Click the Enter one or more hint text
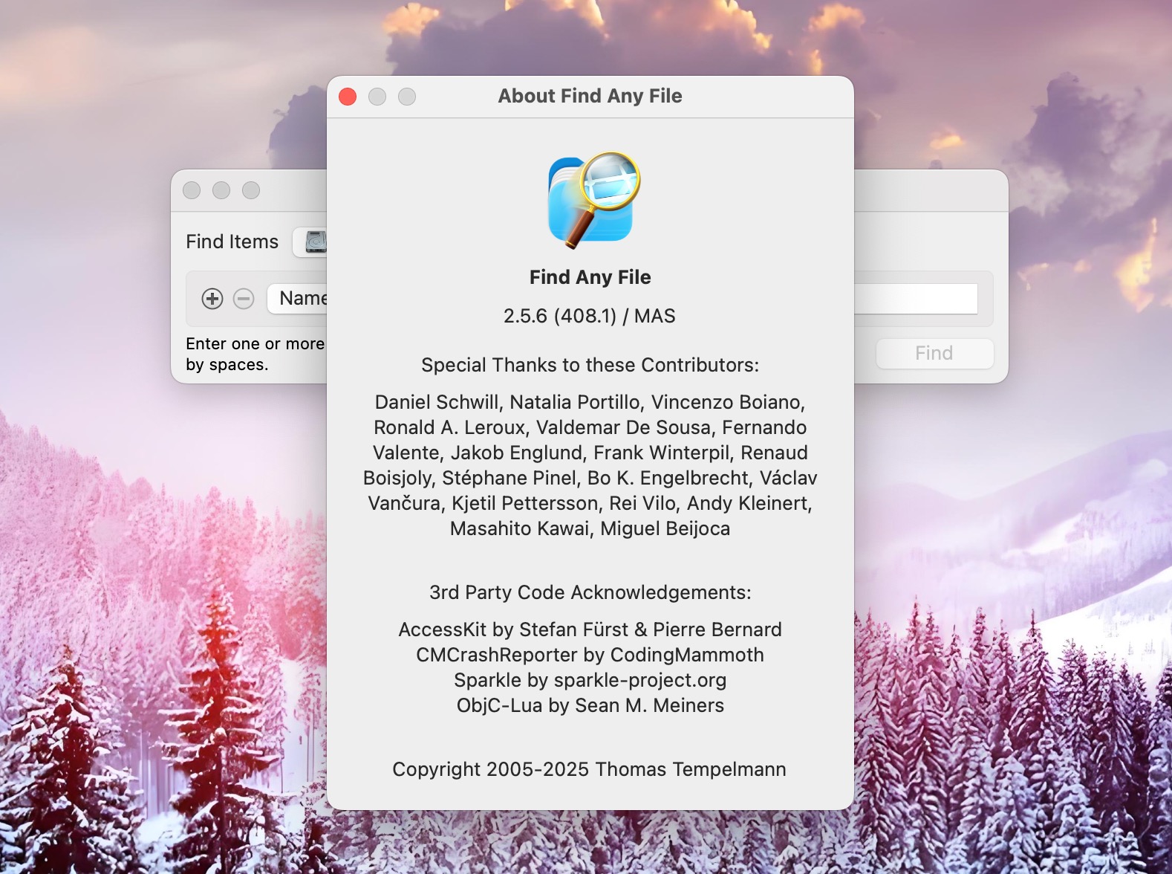1172x874 pixels. point(255,354)
